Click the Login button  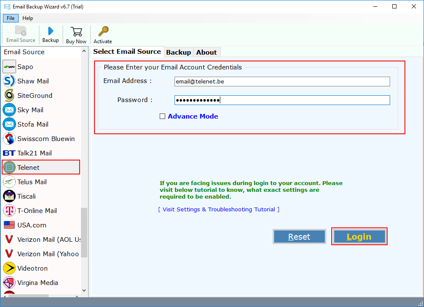(359, 237)
